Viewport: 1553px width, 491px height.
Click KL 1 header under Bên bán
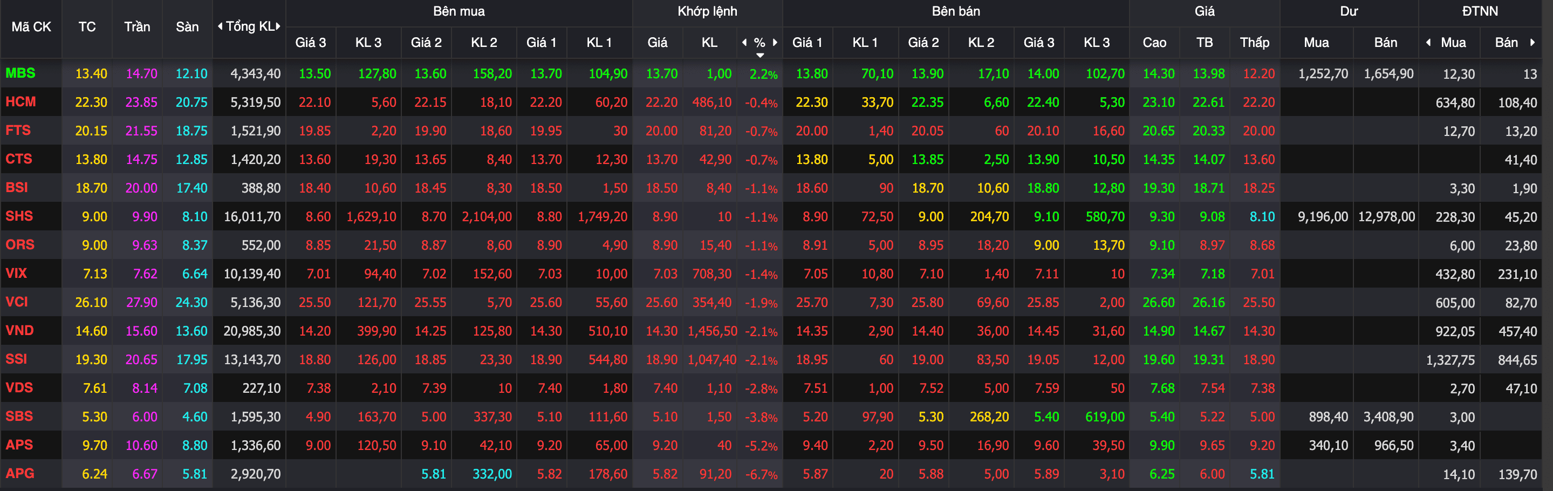pos(865,42)
